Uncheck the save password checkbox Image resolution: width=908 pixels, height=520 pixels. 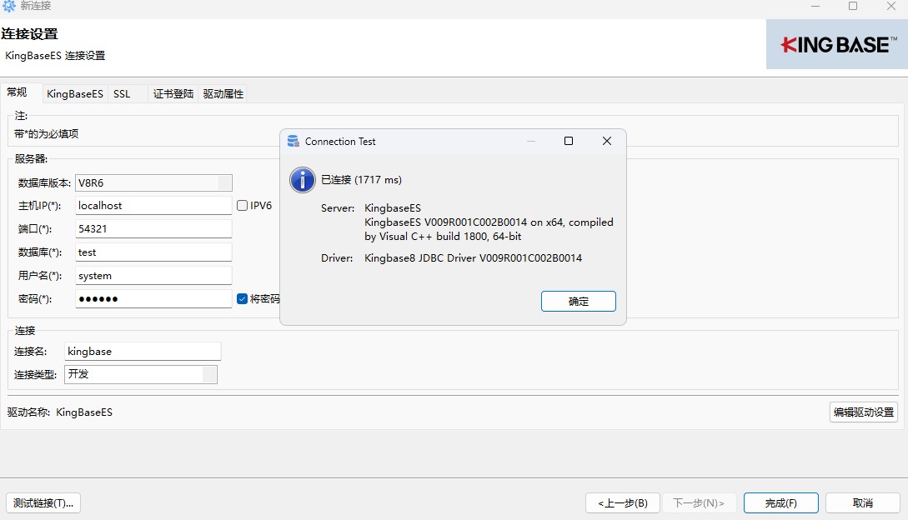pyautogui.click(x=242, y=299)
